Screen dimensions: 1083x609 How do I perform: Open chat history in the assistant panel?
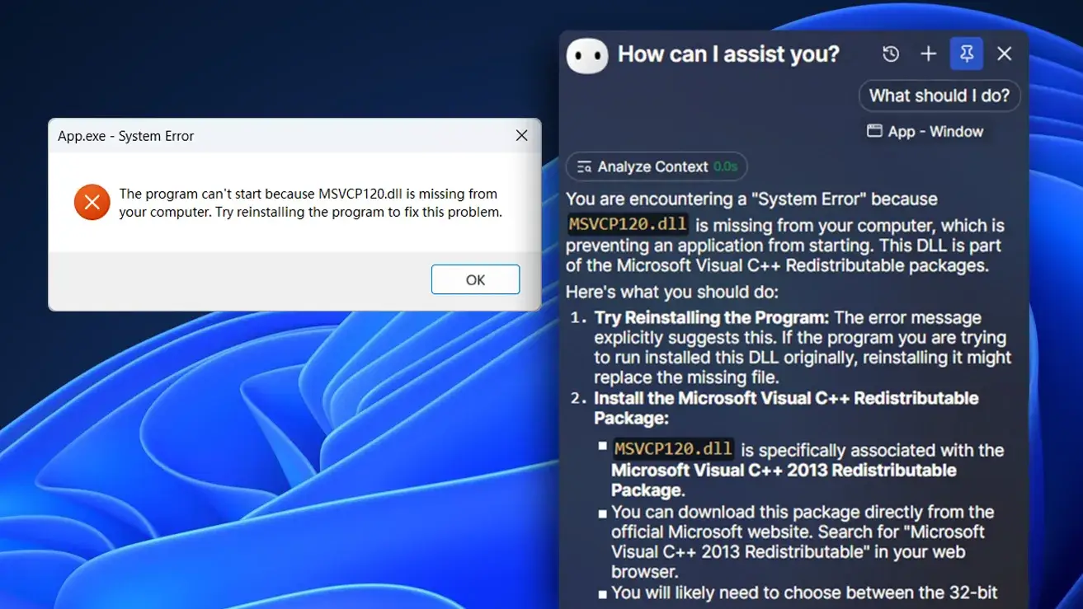pyautogui.click(x=890, y=54)
